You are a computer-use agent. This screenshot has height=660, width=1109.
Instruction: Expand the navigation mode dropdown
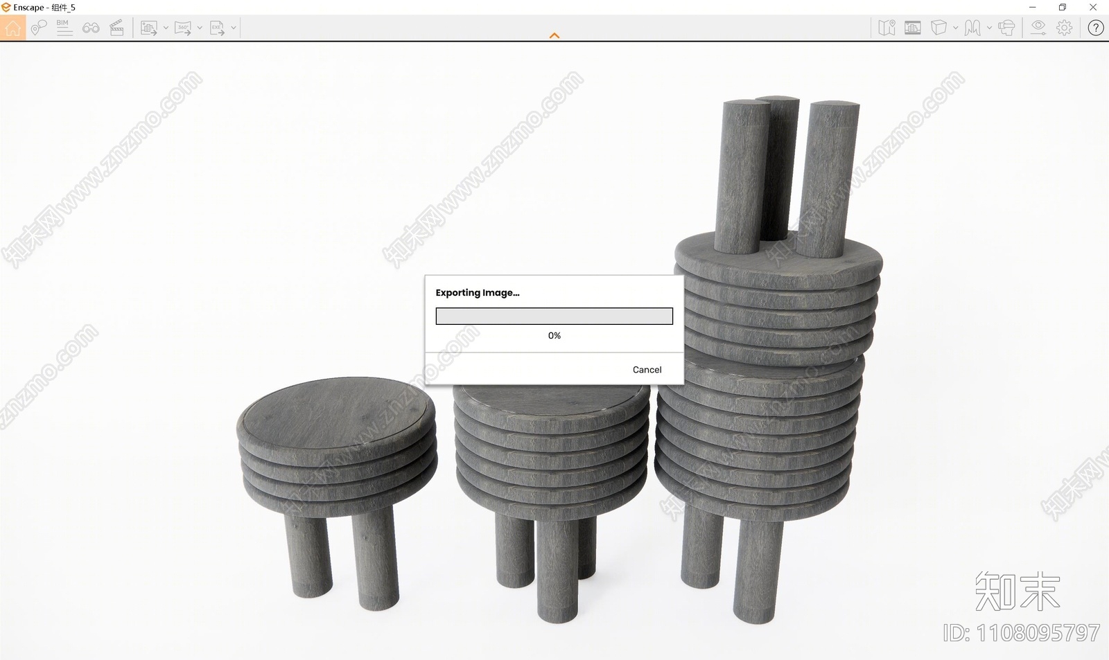pos(989,28)
